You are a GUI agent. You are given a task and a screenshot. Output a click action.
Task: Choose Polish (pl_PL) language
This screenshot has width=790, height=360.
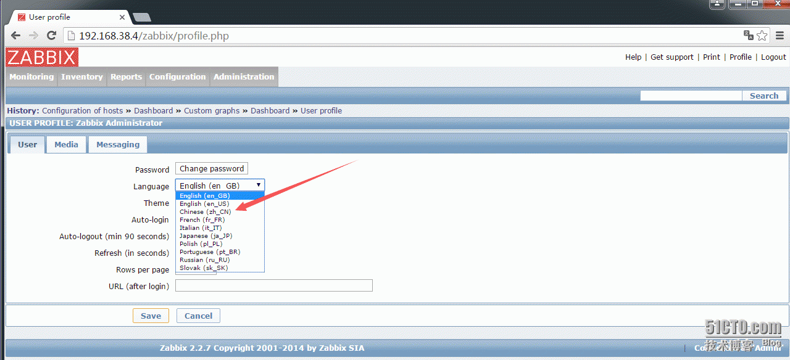220,243
